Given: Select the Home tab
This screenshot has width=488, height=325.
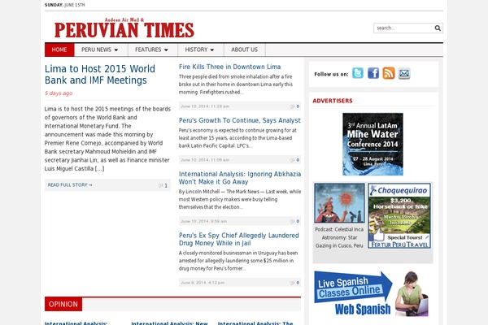Looking at the screenshot, I should [x=59, y=50].
